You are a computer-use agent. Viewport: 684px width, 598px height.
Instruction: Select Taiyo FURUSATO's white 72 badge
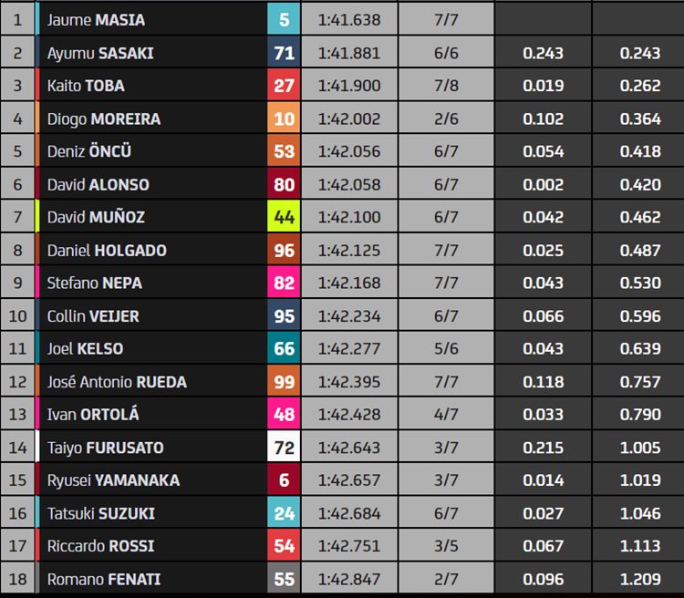[284, 448]
